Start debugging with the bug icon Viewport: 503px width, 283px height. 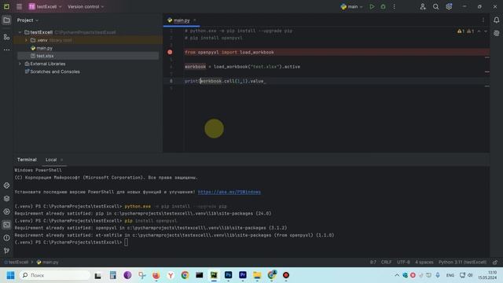(383, 6)
